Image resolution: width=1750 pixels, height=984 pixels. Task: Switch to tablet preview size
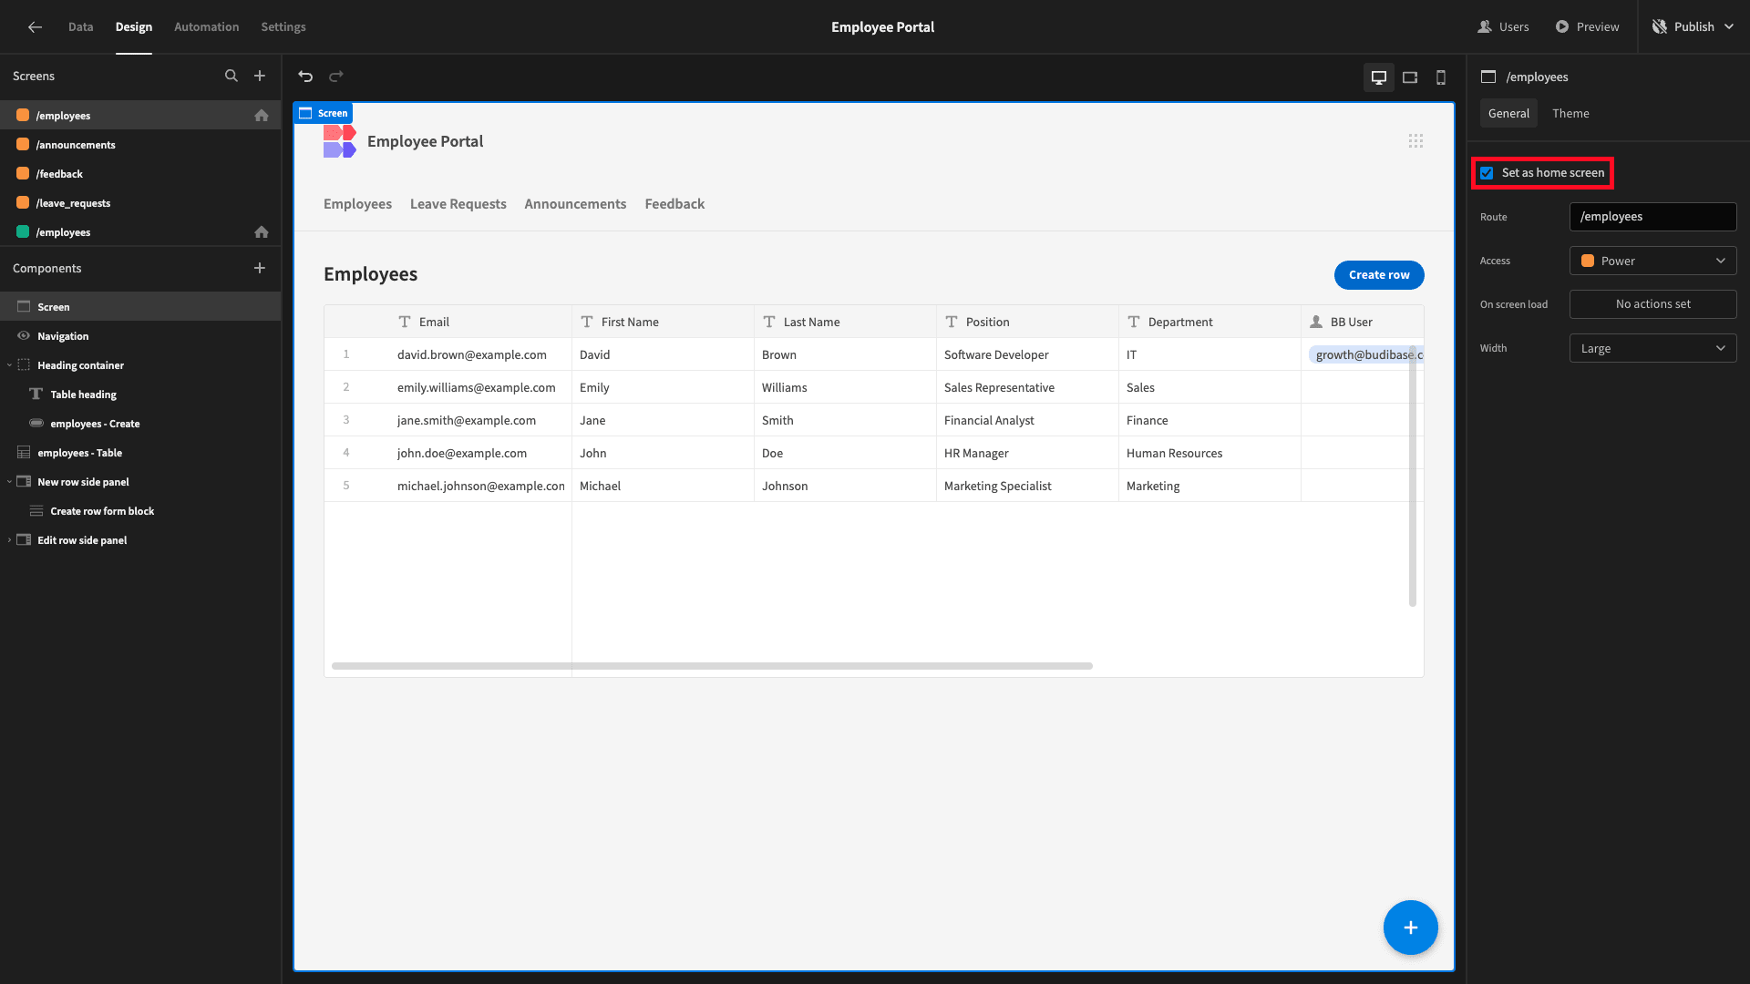pyautogui.click(x=1410, y=77)
